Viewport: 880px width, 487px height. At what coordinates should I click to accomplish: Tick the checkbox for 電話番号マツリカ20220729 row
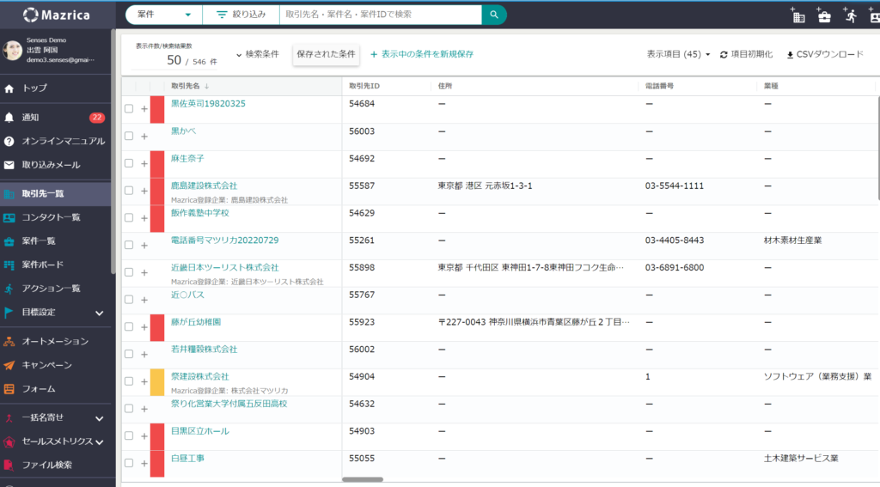[x=129, y=245]
